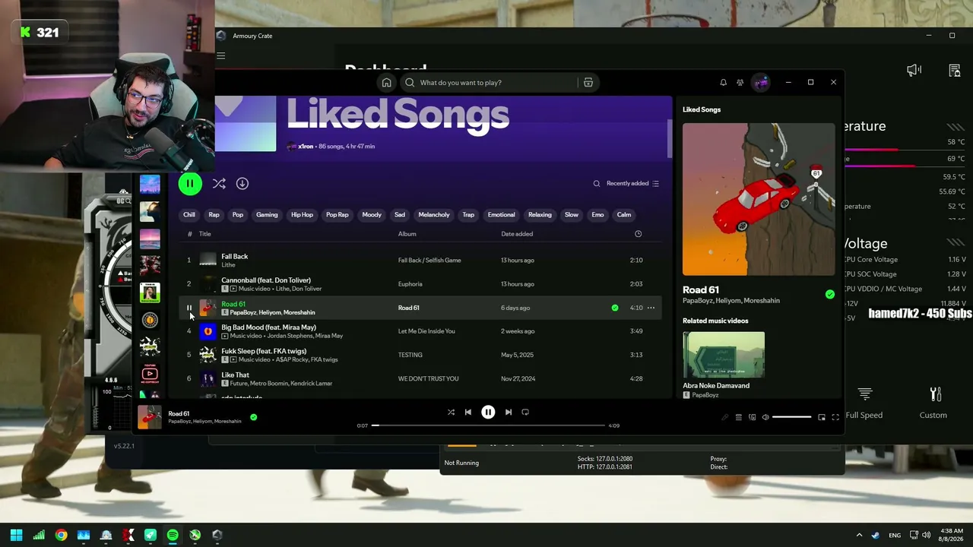The image size is (973, 547).
Task: Select Custom fan mode in Armoury Crate
Action: coord(933,403)
